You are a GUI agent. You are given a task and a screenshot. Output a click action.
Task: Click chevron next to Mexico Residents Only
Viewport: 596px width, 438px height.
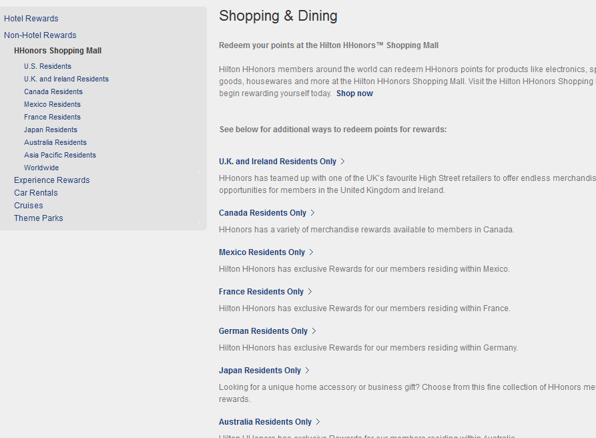tap(311, 252)
